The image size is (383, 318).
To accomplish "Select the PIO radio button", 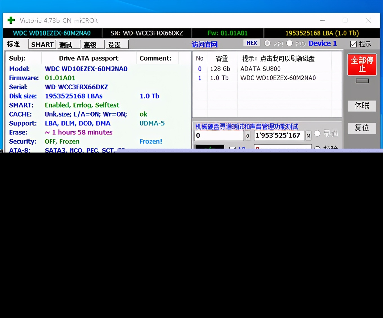I will click(290, 43).
